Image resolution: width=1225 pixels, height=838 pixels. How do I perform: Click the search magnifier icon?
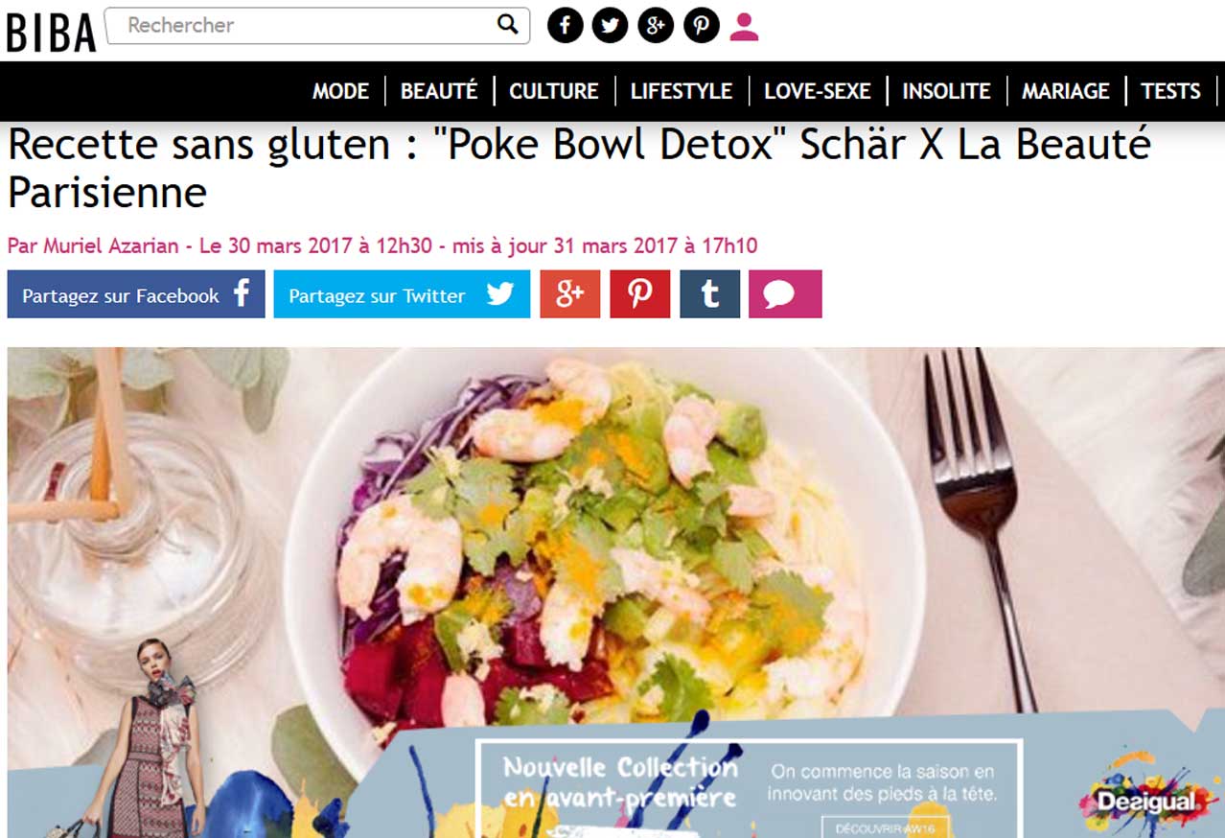point(507,24)
